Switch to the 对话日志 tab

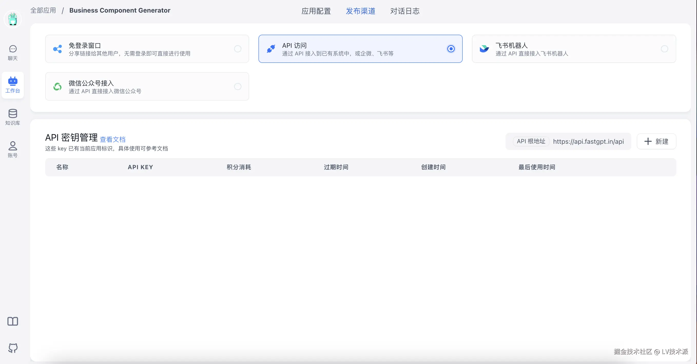pyautogui.click(x=404, y=11)
